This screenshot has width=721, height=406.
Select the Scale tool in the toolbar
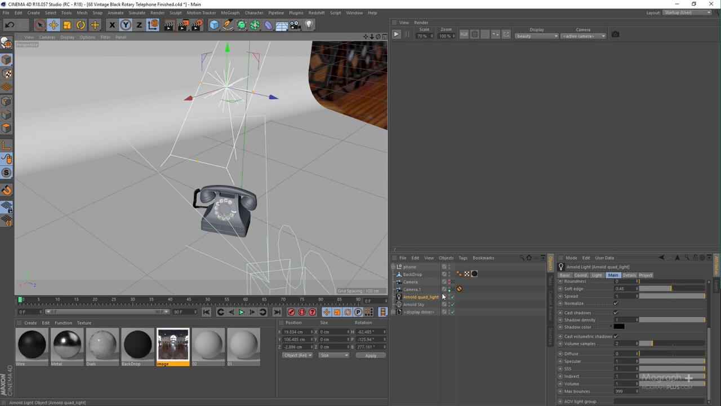[68, 24]
